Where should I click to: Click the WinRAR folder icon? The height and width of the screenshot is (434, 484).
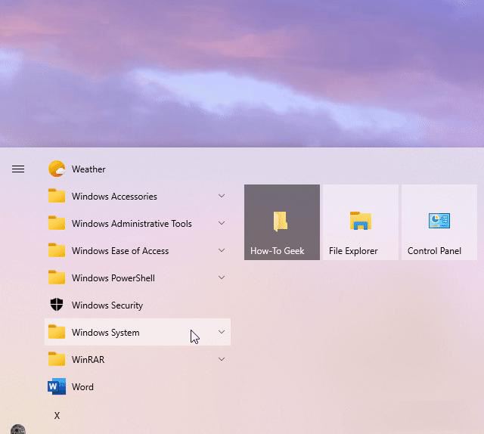click(57, 360)
